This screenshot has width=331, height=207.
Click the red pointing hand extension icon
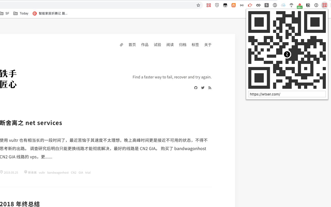coord(250,5)
